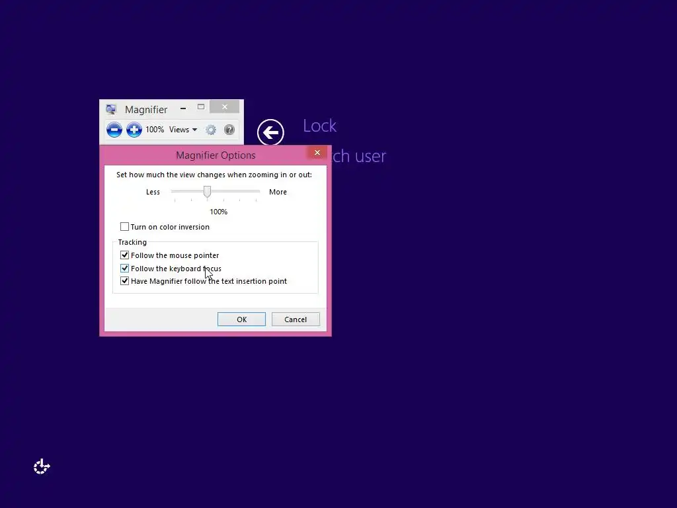677x508 pixels.
Task: Close the Magnifier Options dialog
Action: click(317, 153)
